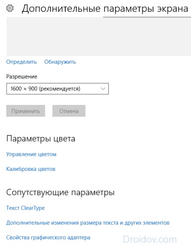Open Калибровка цветов link
The height and width of the screenshot is (250, 191).
click(31, 169)
